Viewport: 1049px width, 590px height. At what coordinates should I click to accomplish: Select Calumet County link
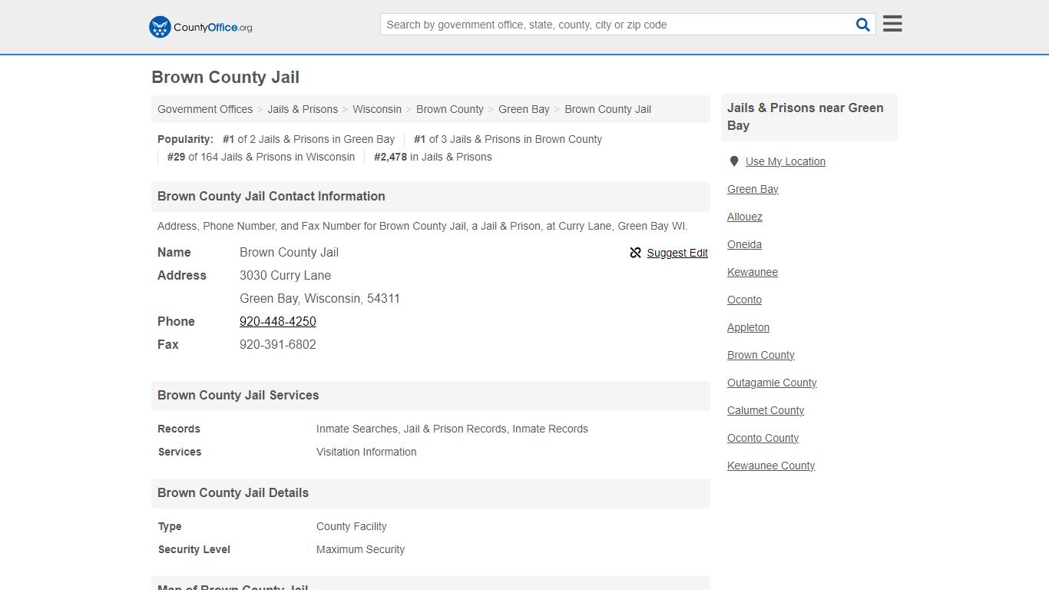tap(766, 410)
